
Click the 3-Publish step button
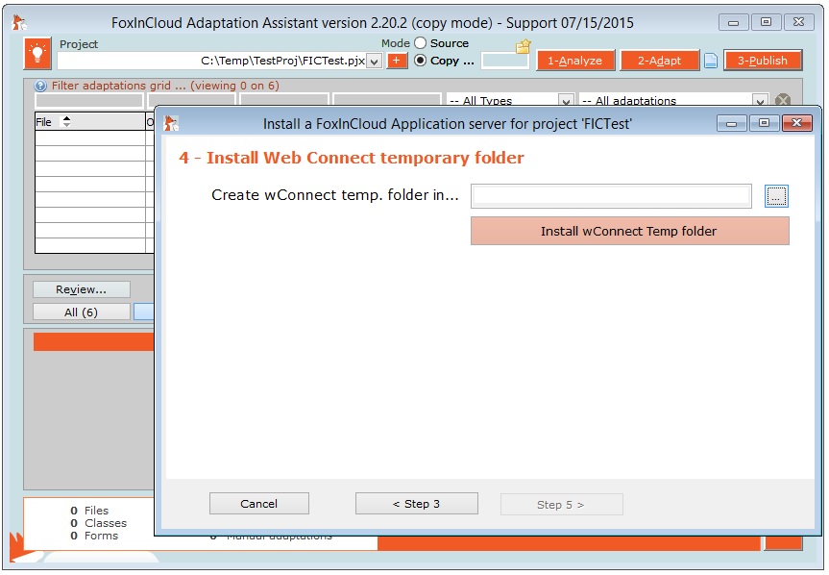(x=762, y=61)
